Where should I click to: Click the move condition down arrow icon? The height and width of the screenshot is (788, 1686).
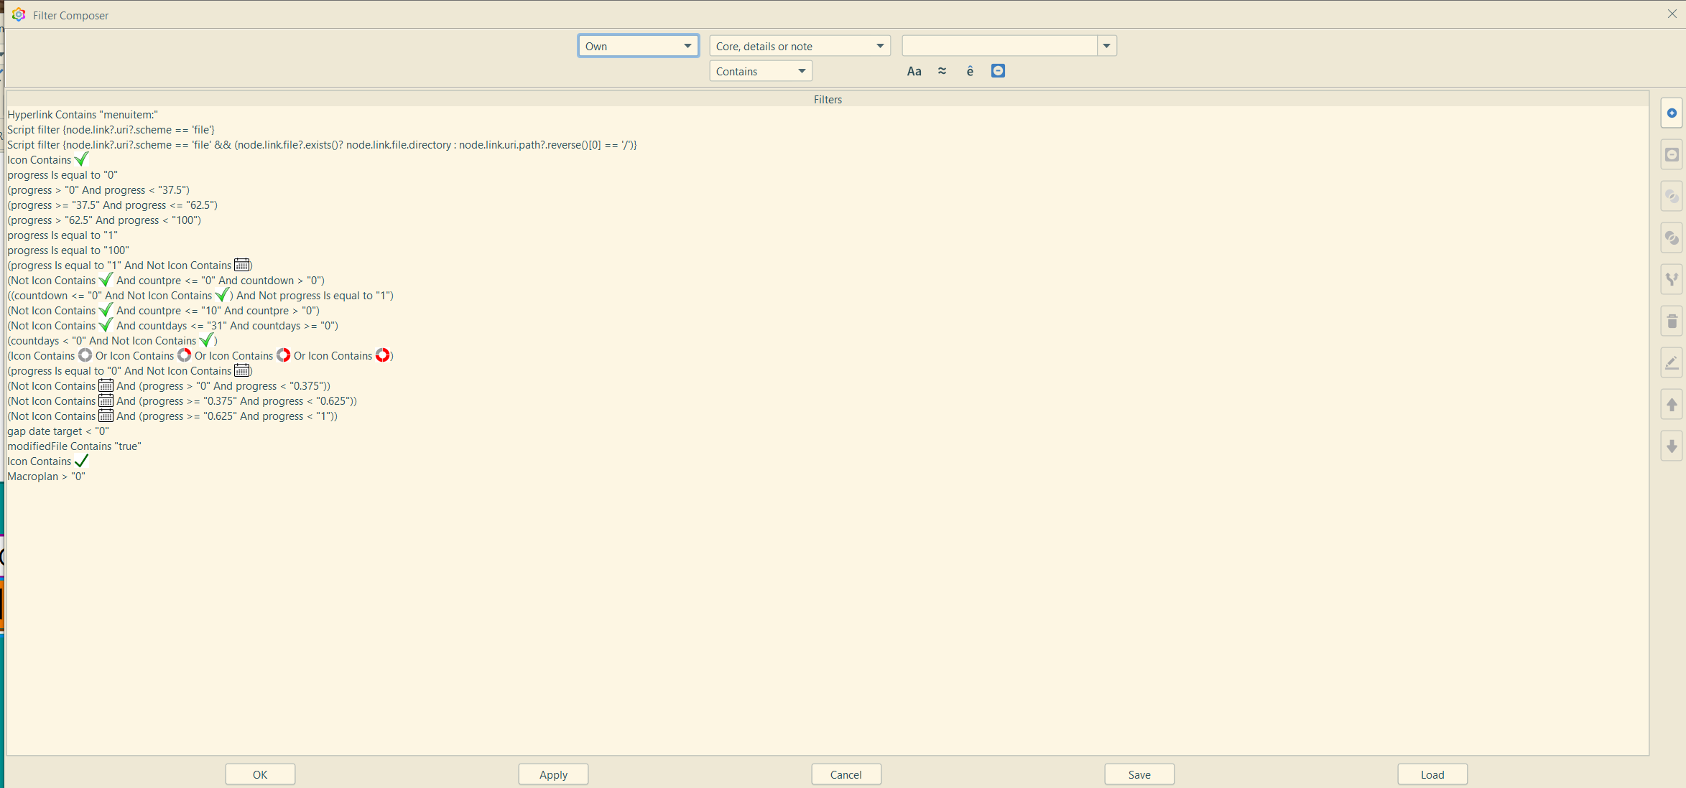click(1672, 446)
